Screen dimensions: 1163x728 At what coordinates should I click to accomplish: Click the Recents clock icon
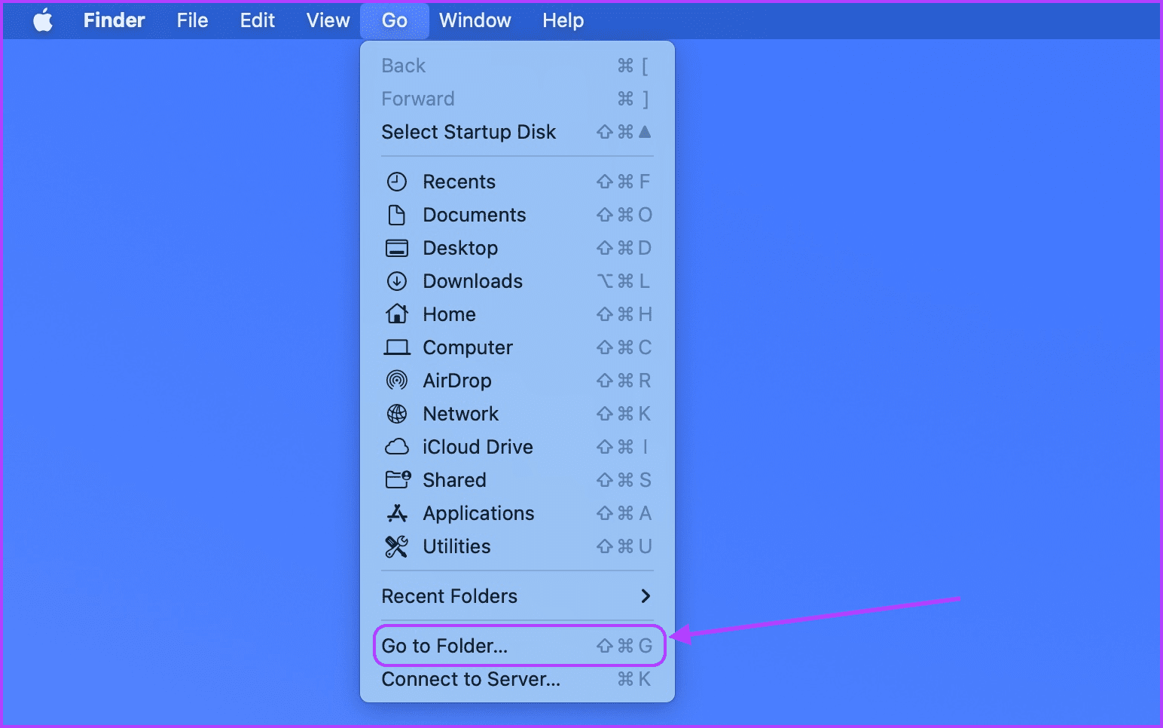397,182
